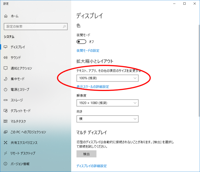
Task: Click the リモート デスクトップ icon
Action: coord(6,153)
